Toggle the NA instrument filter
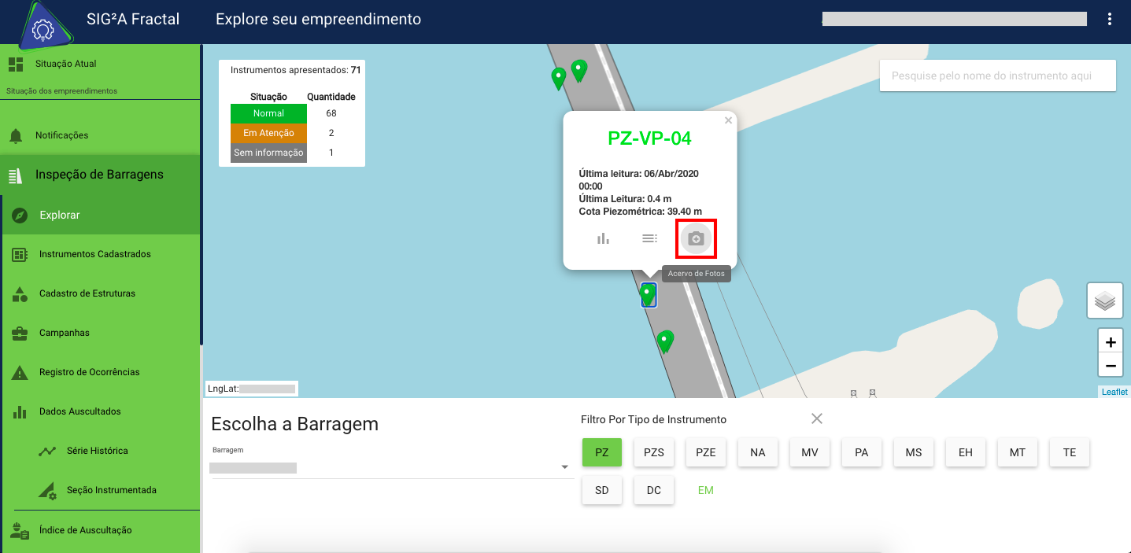Screen dimensions: 1131x553 [758, 452]
